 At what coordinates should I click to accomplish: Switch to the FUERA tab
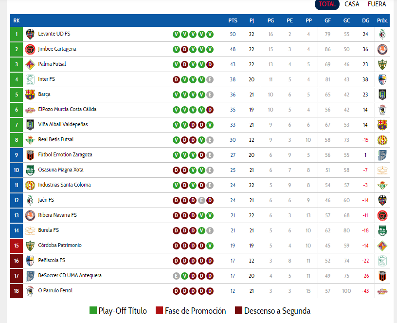pyautogui.click(x=377, y=4)
